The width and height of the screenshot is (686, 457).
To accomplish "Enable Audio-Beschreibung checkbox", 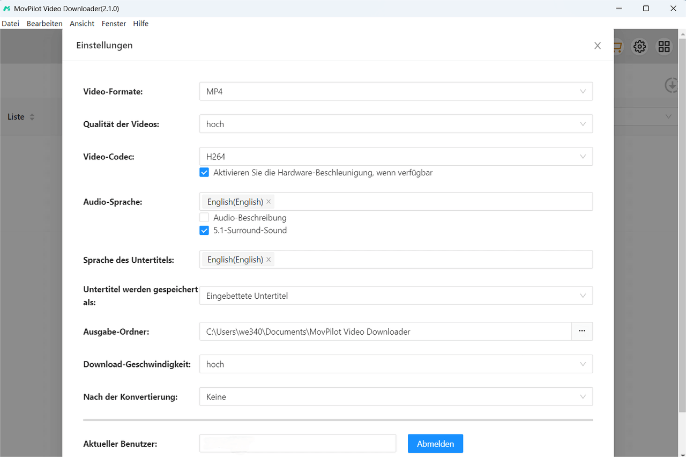I will [x=204, y=218].
